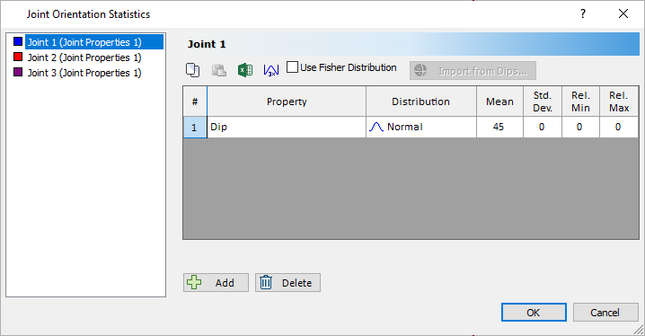Select Joint 2 (Joint Properties 1)
Viewport: 645px width, 336px height.
point(84,57)
